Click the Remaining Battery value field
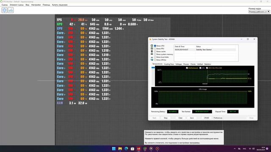271x152 pixels. (x=173, y=111)
